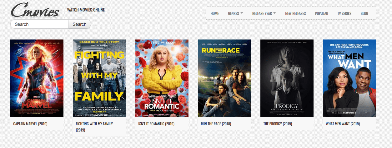Screen dimensions: 392x148
Task: Visit the Blog page
Action: click(x=364, y=13)
